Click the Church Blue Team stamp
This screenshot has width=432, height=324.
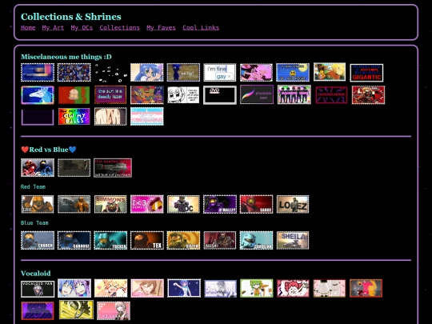(x=38, y=240)
